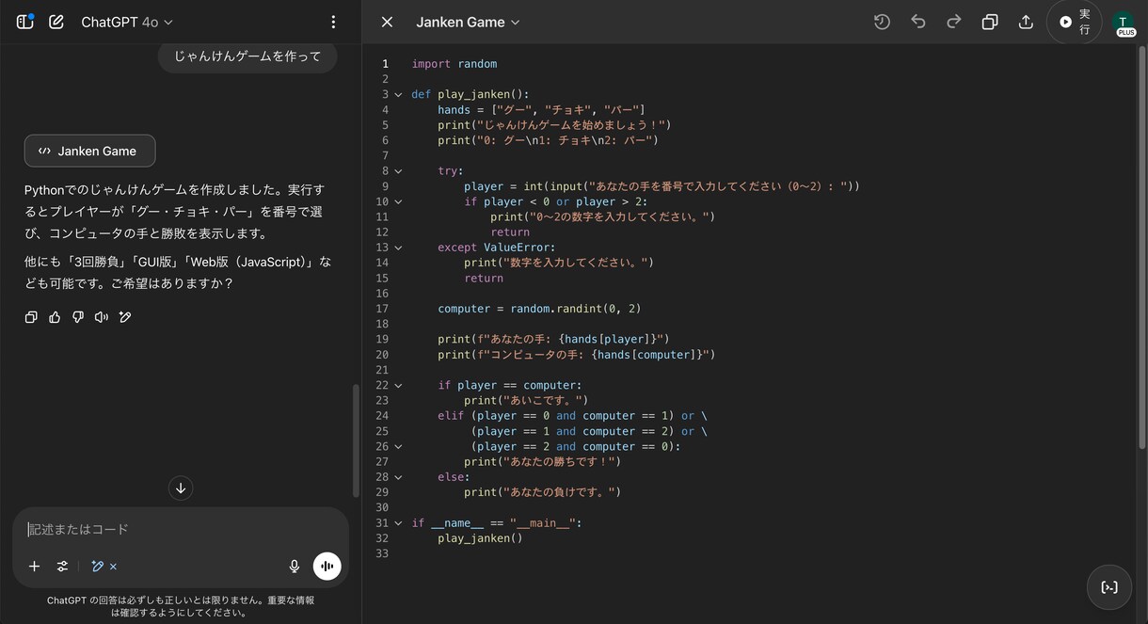Fold line 26 block arrow
Screen dimensions: 1148x624
tap(398, 447)
